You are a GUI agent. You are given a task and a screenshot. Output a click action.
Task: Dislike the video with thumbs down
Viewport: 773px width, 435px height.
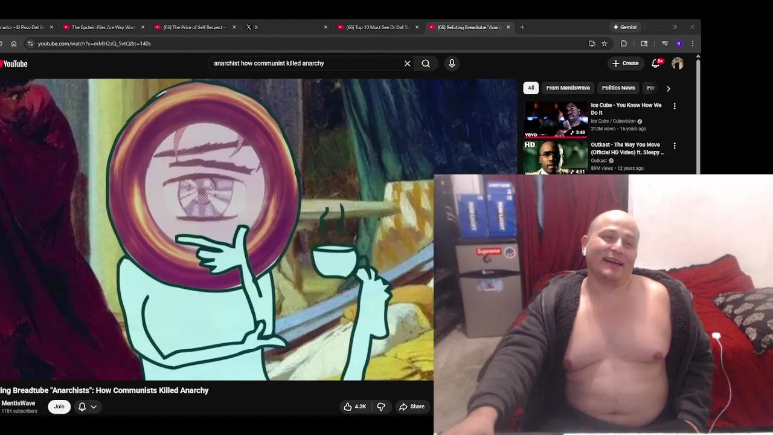pos(381,407)
